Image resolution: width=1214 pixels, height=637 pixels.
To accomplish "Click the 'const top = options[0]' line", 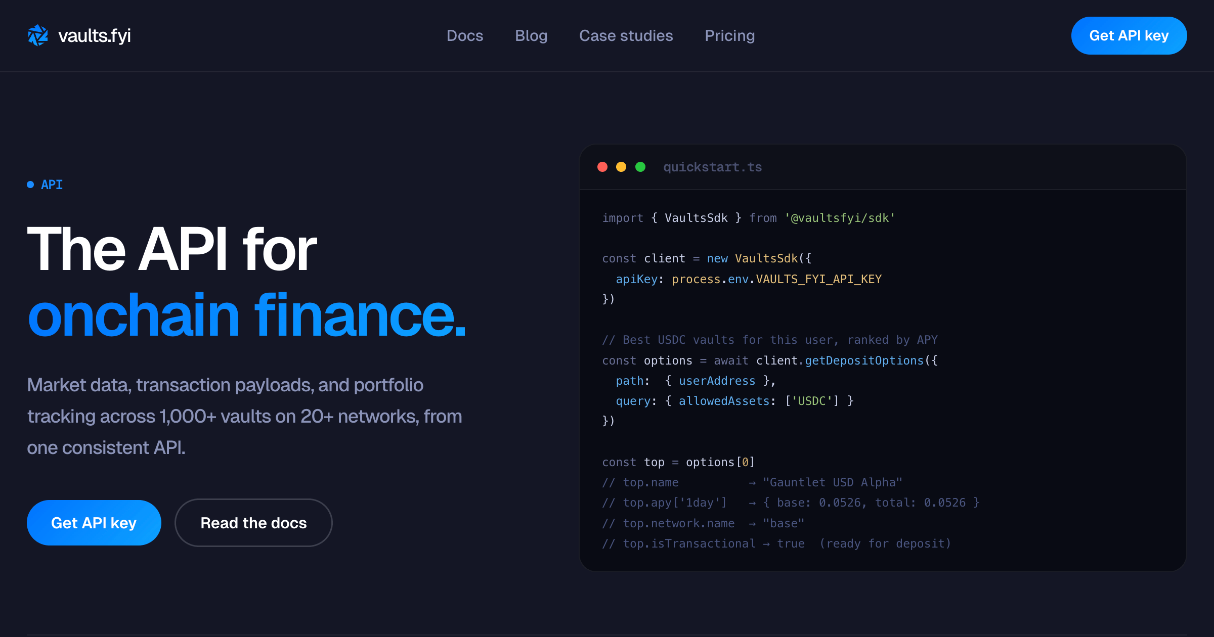I will click(x=678, y=462).
